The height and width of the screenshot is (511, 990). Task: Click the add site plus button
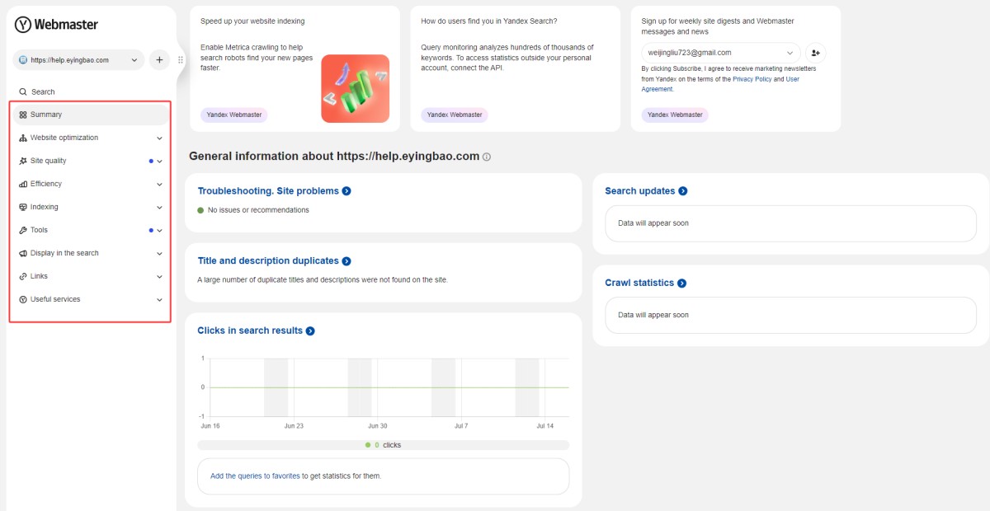(x=159, y=59)
